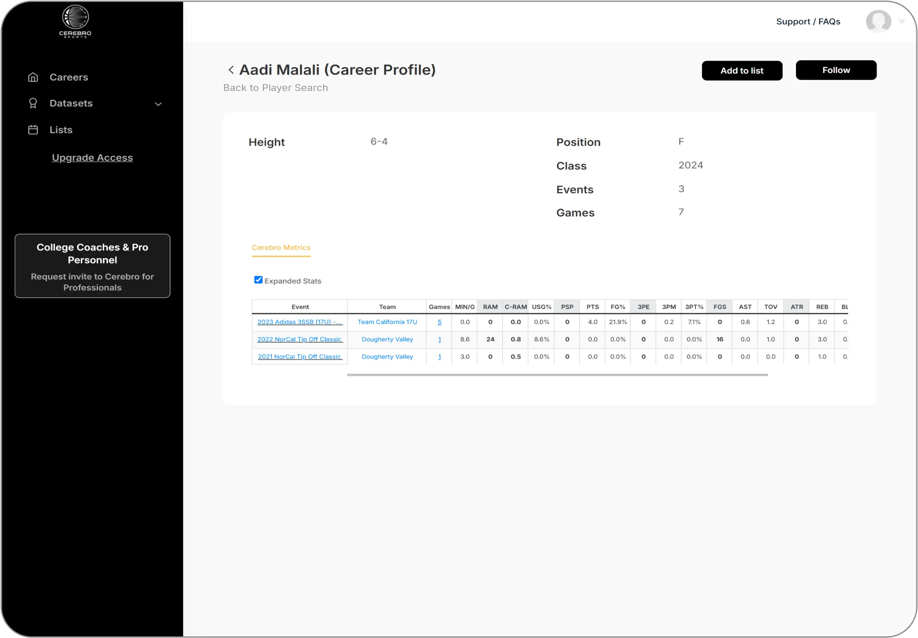Expand the Datasets chevron in sidebar
The image size is (918, 638).
(x=158, y=104)
